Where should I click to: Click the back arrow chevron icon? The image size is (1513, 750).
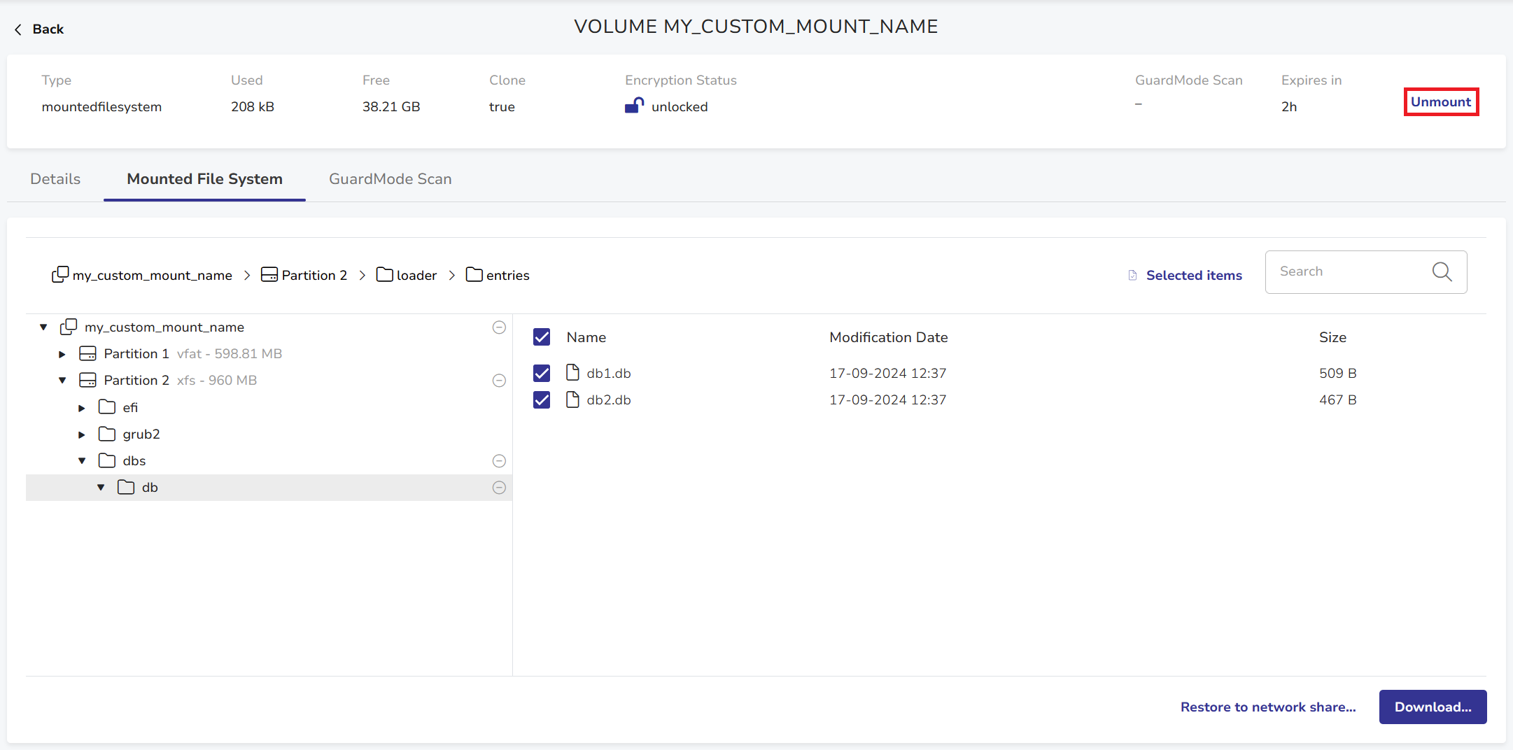18,29
